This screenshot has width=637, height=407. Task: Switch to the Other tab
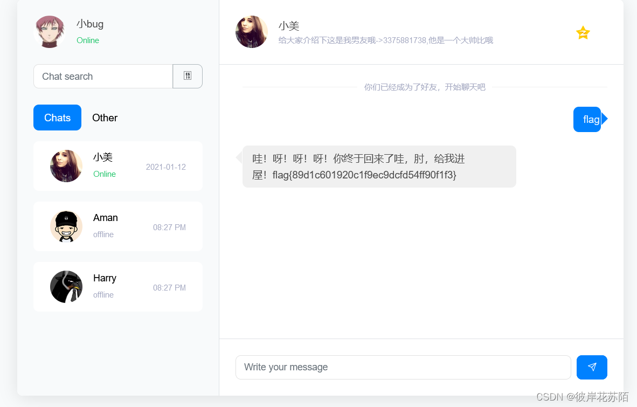coord(105,118)
